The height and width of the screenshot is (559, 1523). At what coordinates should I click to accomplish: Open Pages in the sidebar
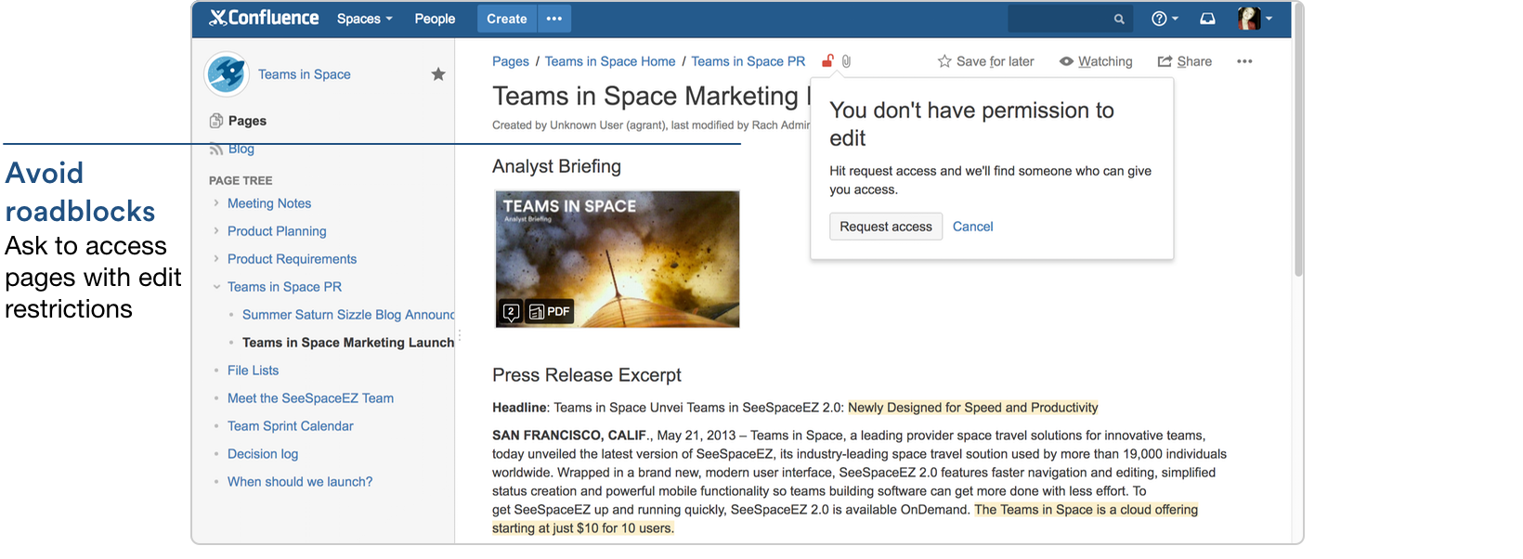point(247,121)
